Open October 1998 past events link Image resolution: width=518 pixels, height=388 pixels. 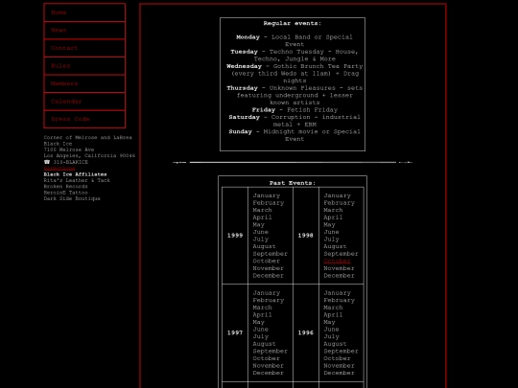(337, 261)
